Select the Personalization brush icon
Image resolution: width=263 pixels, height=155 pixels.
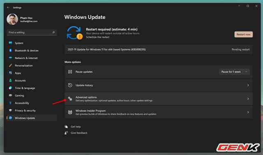(10, 65)
